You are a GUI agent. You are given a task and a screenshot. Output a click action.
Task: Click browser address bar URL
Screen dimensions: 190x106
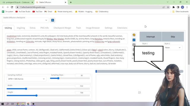(32, 7)
